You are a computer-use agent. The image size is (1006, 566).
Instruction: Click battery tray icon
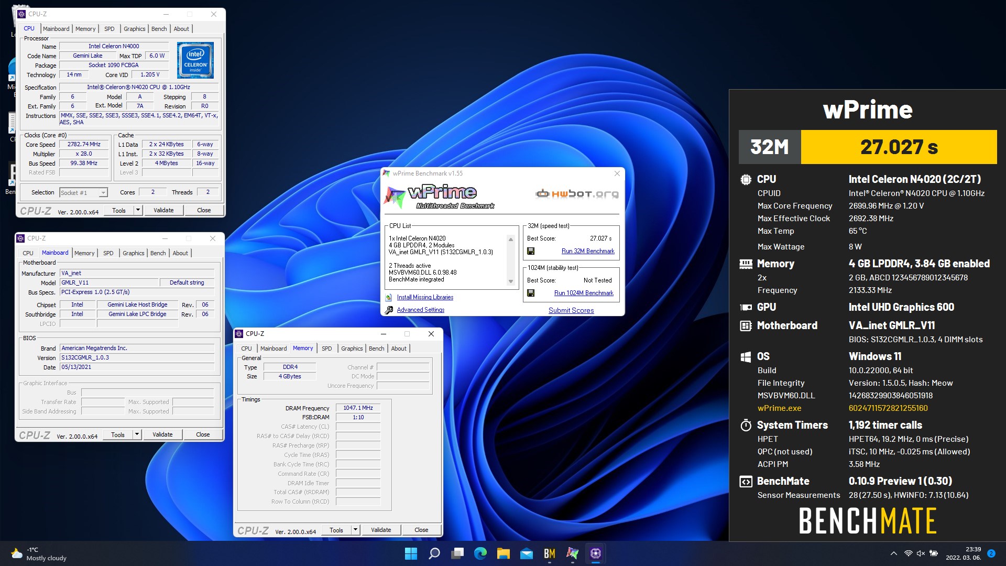tap(934, 553)
